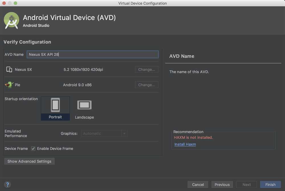Click the Android Pie system image icon
The width and height of the screenshot is (285, 191).
tap(9, 85)
